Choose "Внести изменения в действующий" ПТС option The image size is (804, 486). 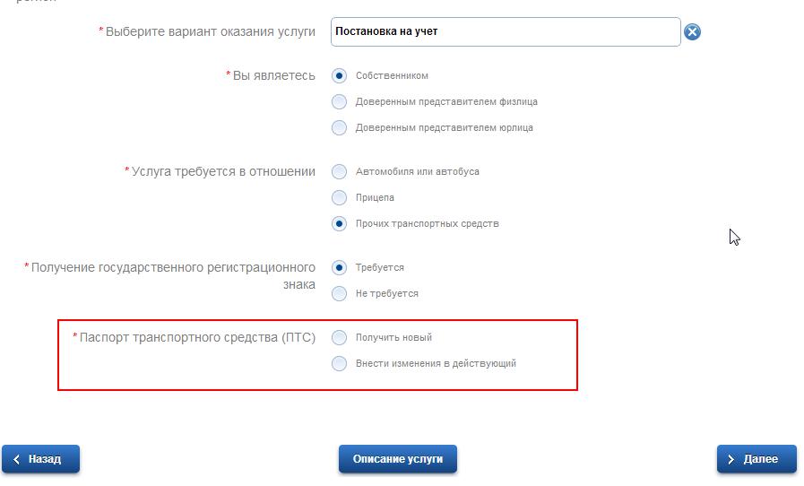point(339,364)
